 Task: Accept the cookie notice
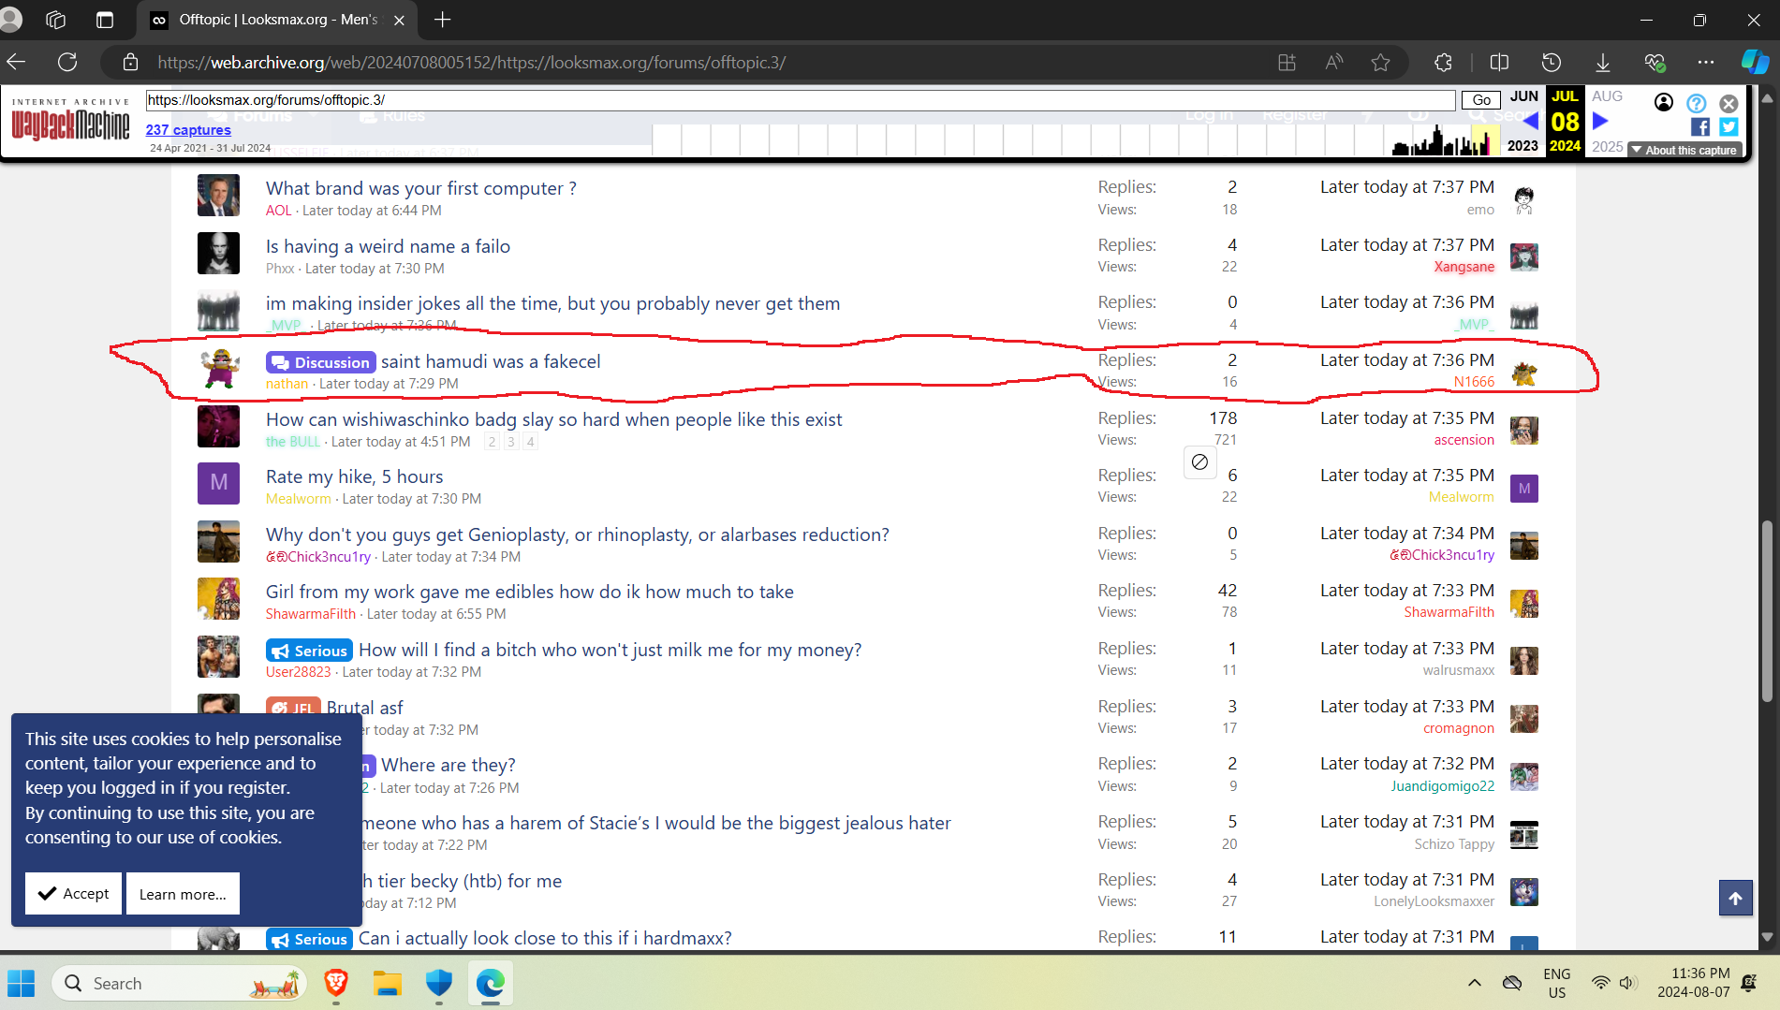pos(74,894)
